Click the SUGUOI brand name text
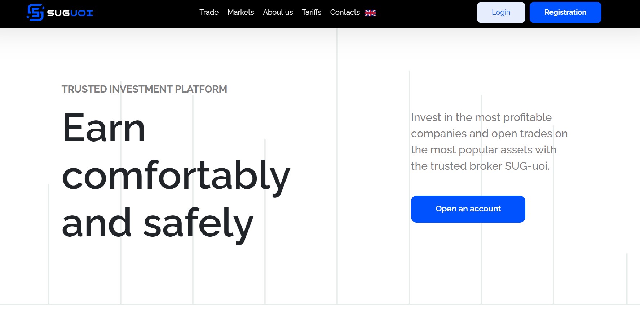 (x=70, y=13)
